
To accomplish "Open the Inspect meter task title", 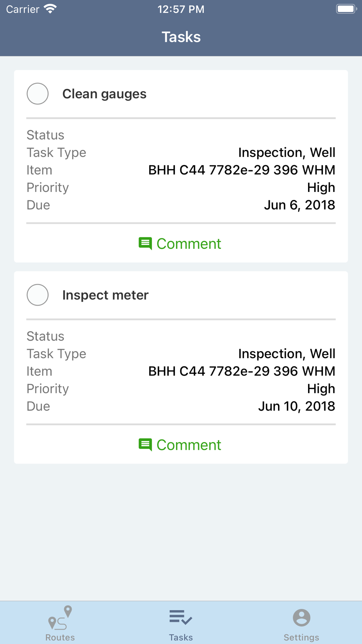I will (x=105, y=295).
